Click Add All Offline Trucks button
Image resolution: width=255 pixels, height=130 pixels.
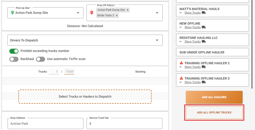coord(214,112)
